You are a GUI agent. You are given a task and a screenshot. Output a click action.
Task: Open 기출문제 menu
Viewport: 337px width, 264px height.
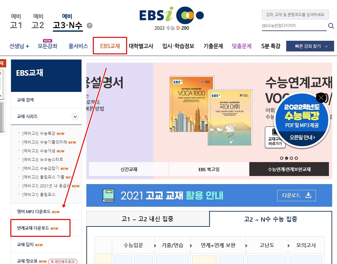213,46
